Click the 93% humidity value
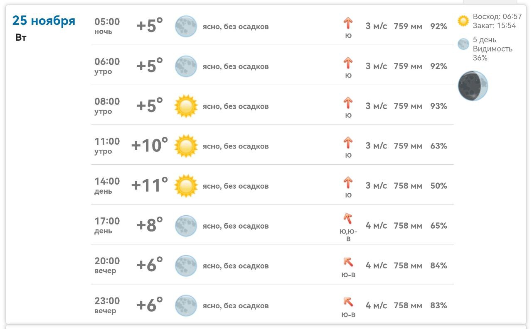The image size is (532, 329). click(x=438, y=106)
